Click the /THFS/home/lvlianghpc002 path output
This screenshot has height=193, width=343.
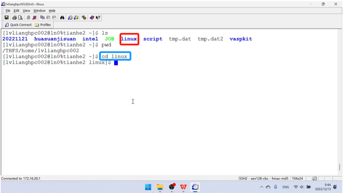[41, 51]
